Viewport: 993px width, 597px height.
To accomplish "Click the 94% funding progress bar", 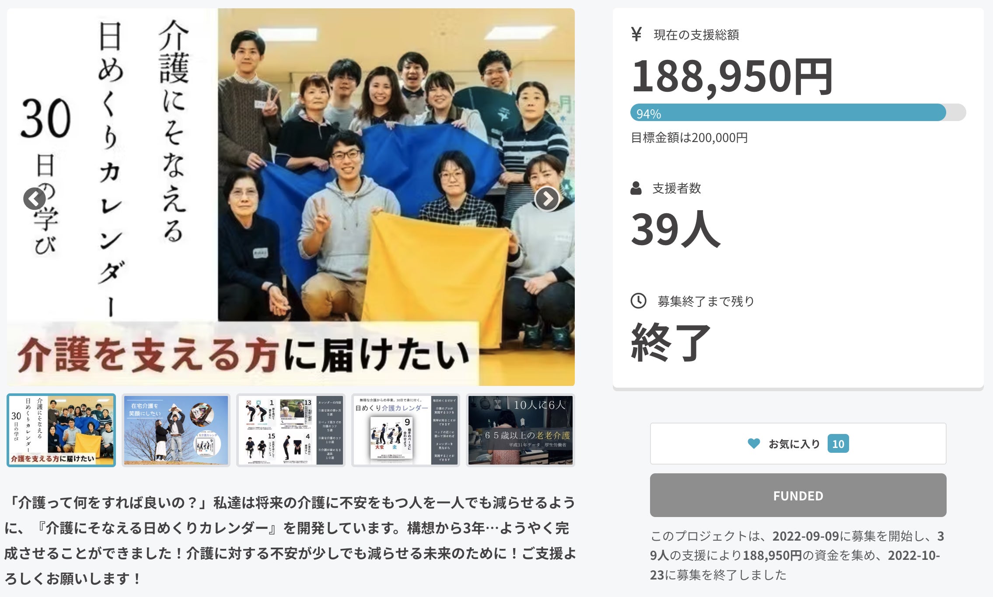I will [x=797, y=113].
